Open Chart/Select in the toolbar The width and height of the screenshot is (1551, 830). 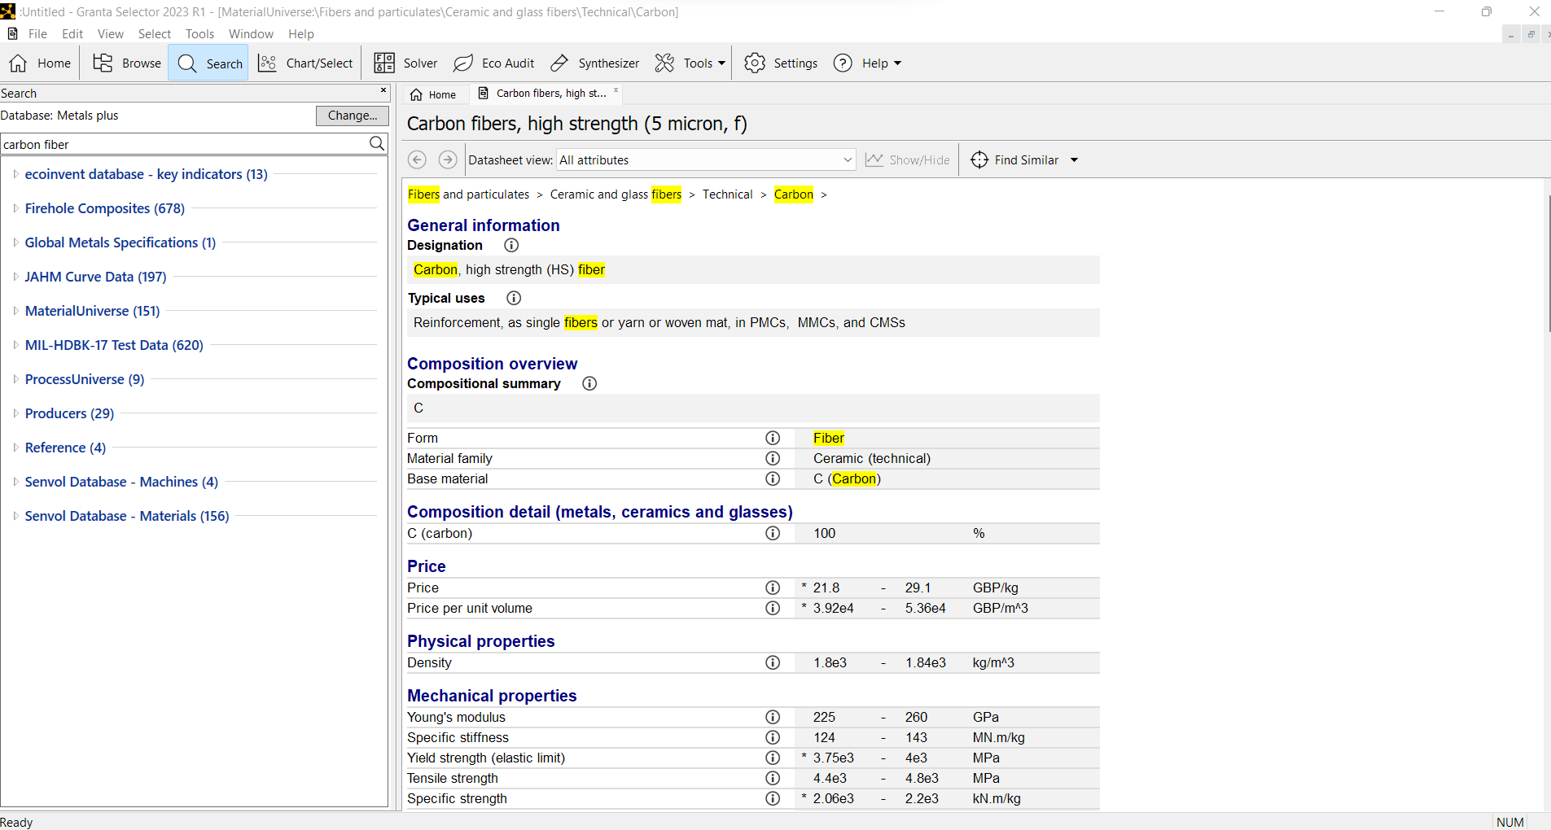click(306, 63)
